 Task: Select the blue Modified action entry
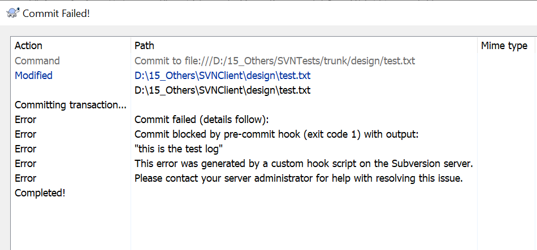click(33, 75)
